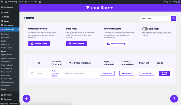
Task: Open the Funnelforms AI submenu
Action: coord(7,68)
